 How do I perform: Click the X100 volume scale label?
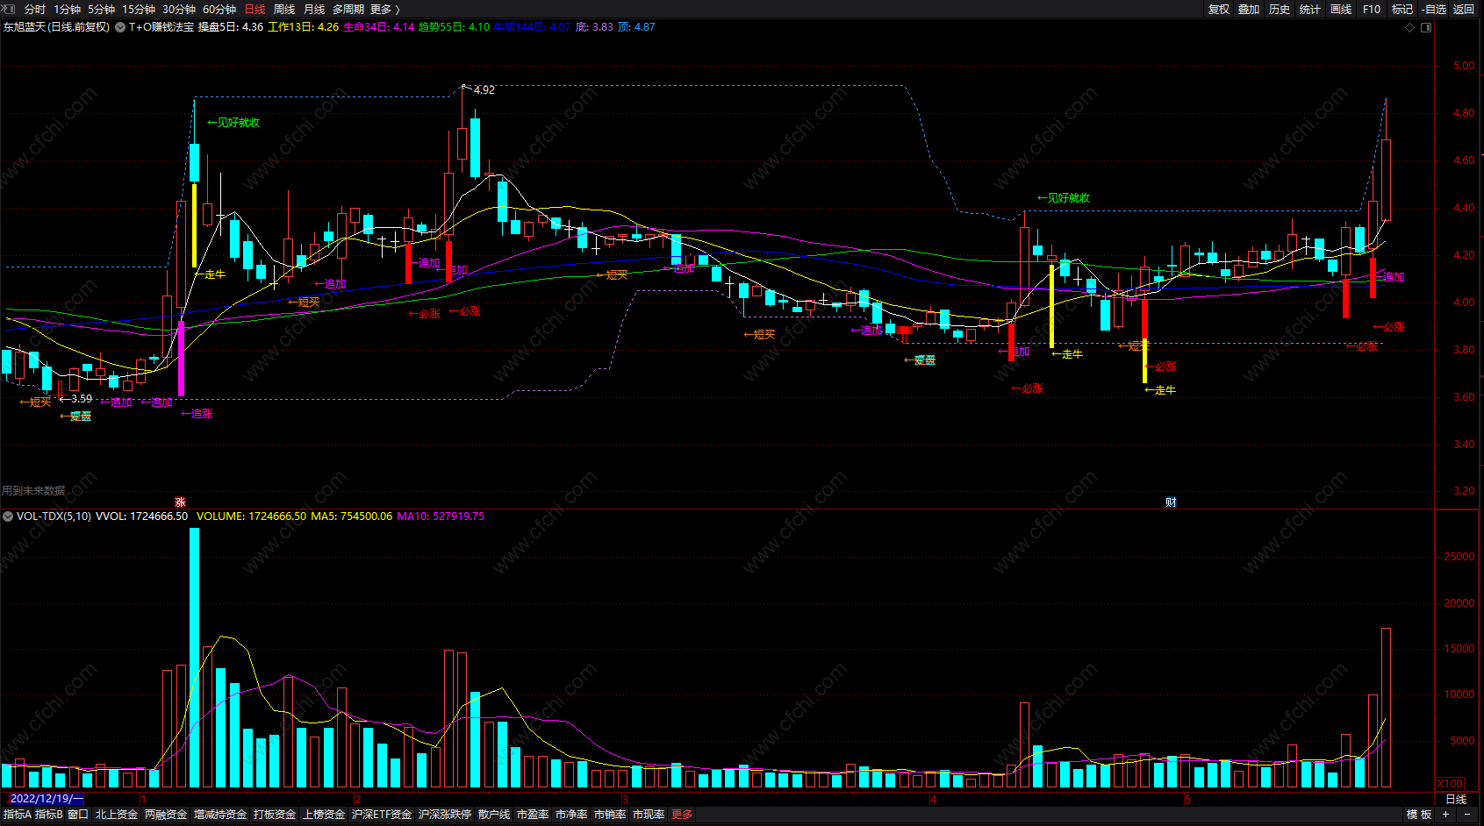[x=1451, y=784]
